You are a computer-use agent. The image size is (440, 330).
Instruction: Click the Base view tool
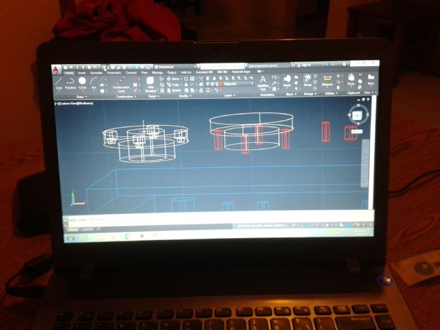coord(371,79)
